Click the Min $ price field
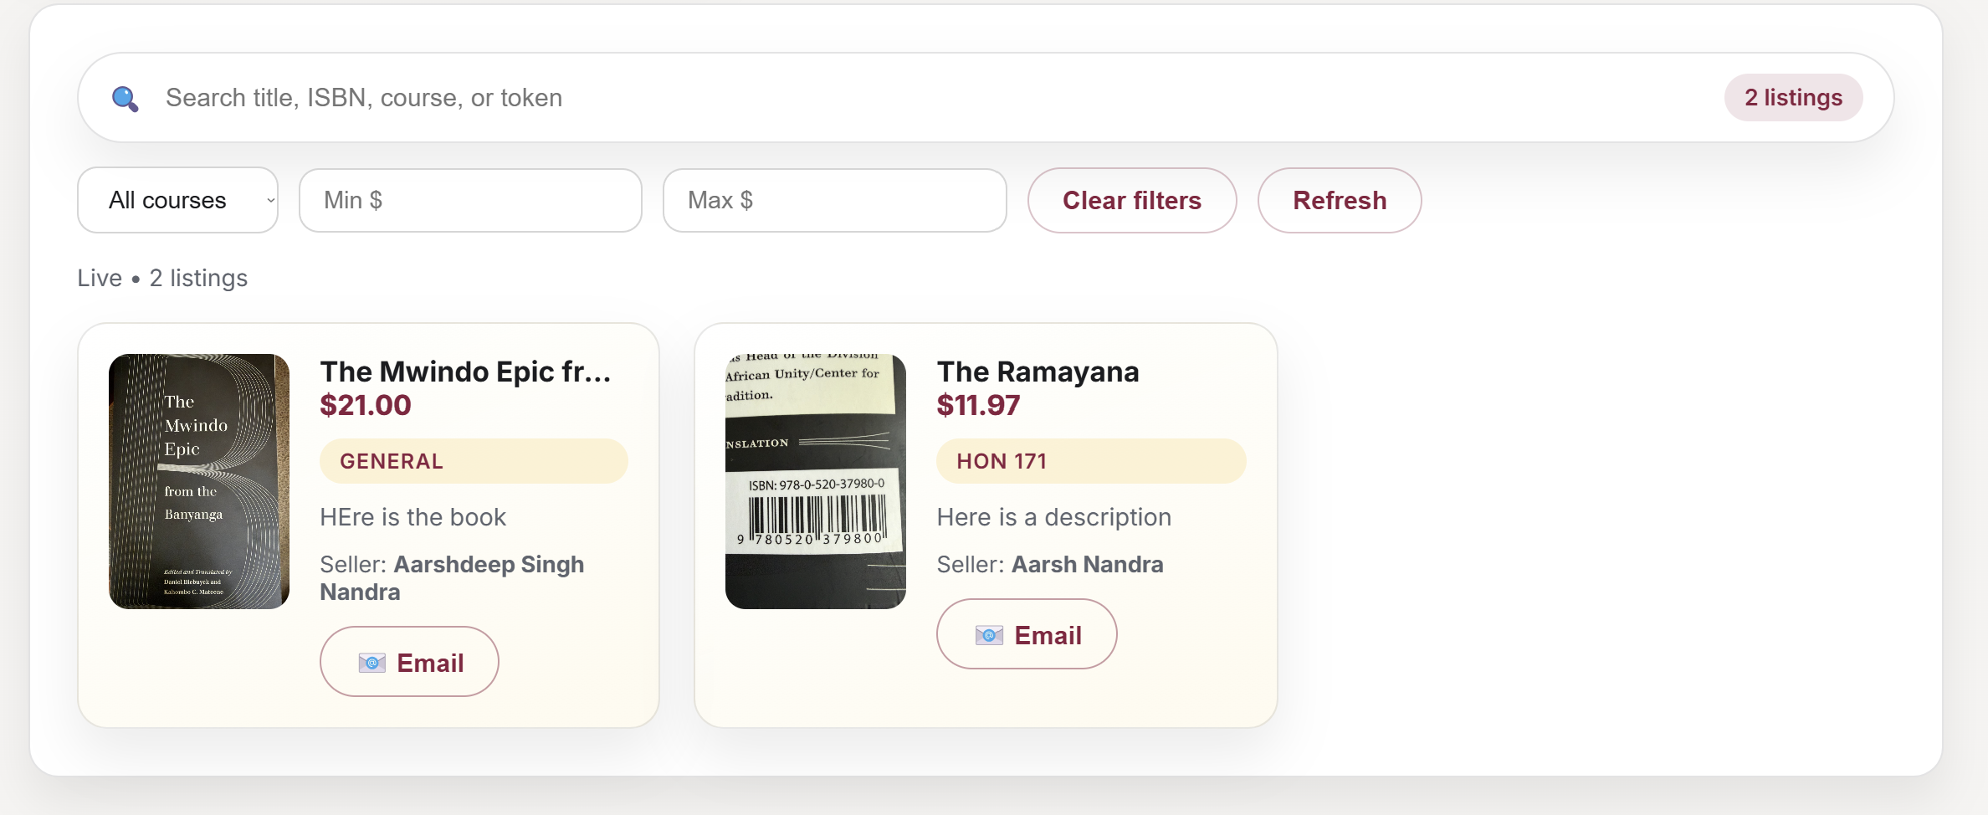 [x=470, y=201]
